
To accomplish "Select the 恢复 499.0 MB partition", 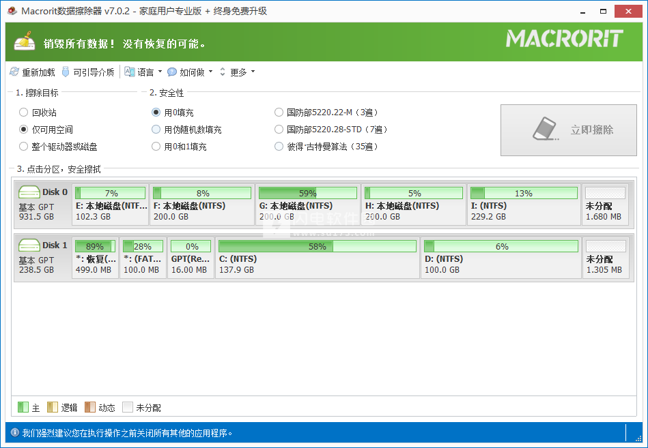I will [95, 258].
